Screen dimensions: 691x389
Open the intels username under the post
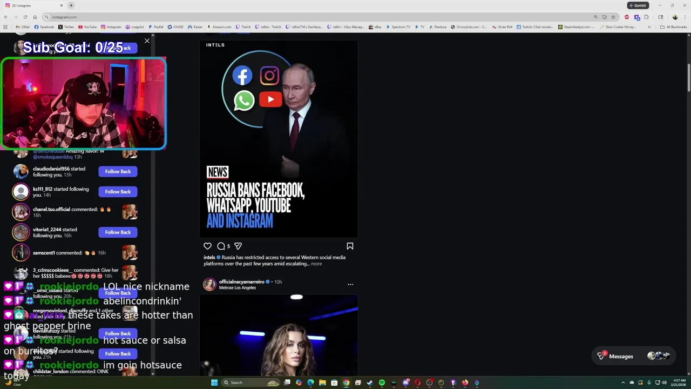click(209, 257)
